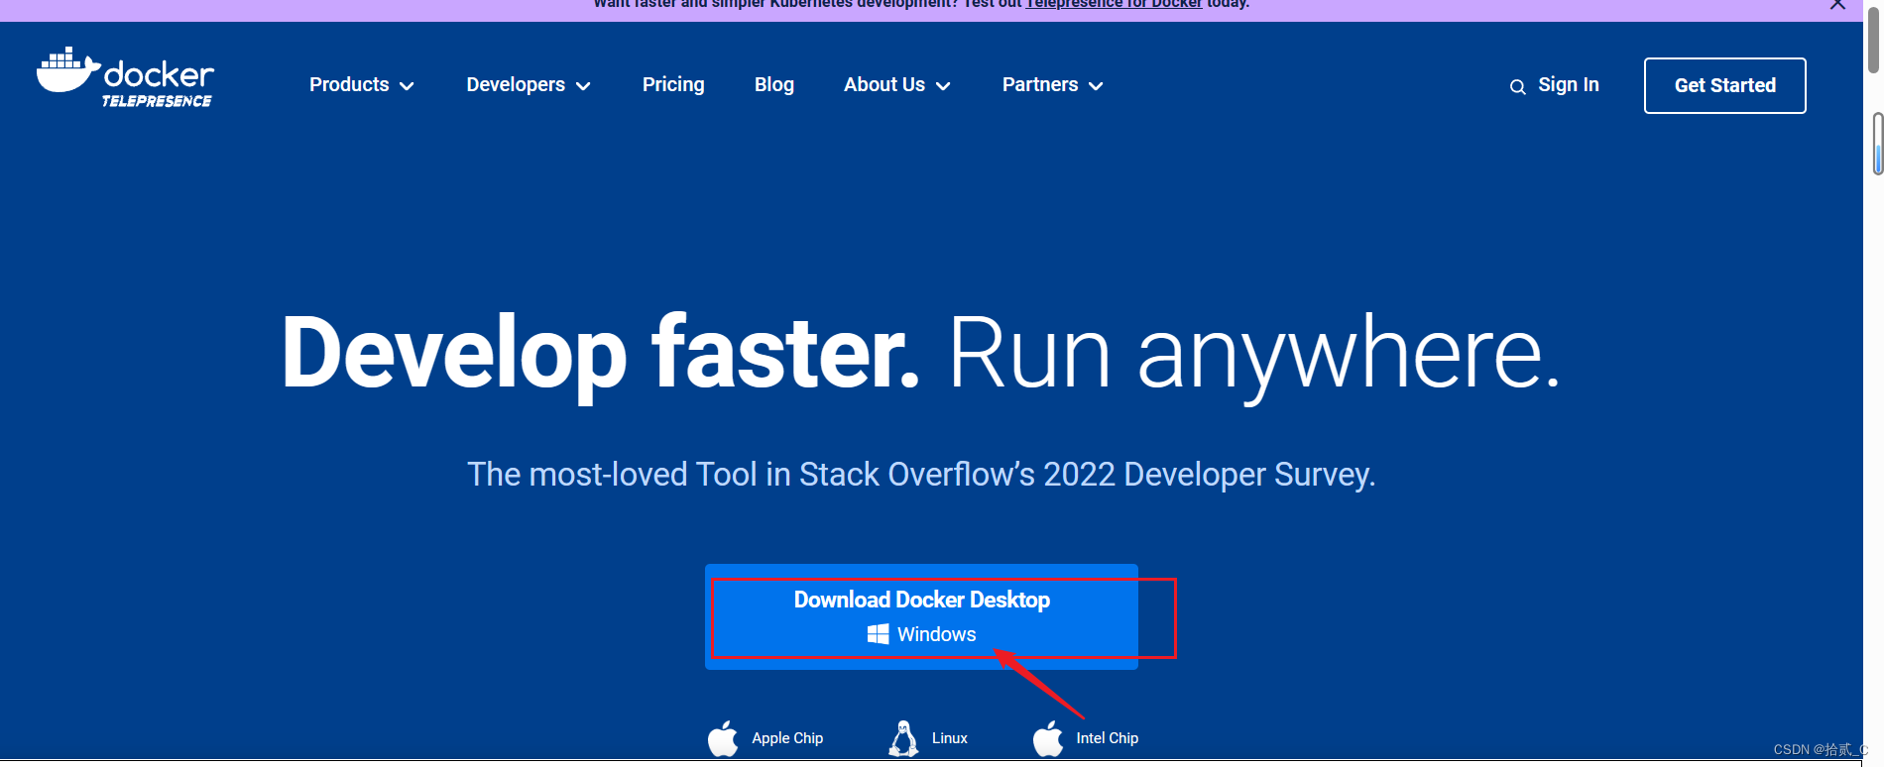1884x767 pixels.
Task: Click the Intel Chip apple icon
Action: [1048, 738]
